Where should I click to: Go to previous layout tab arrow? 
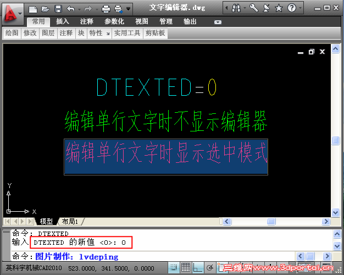point(15,222)
